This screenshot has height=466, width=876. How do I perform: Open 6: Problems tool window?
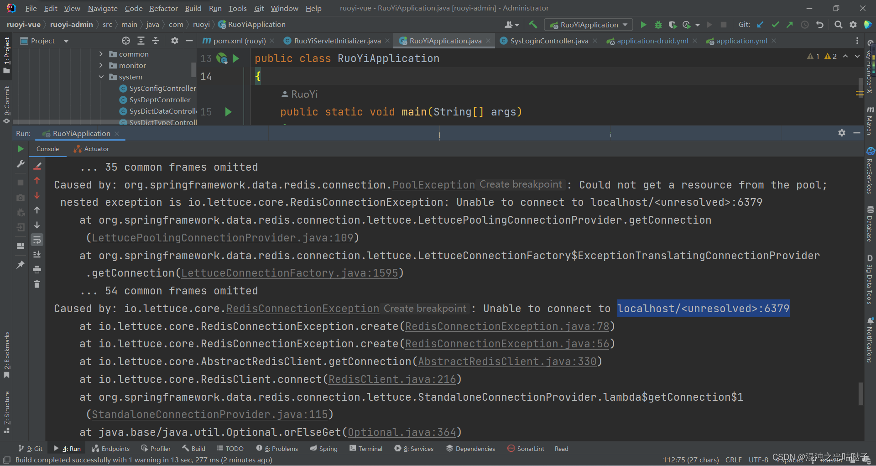pyautogui.click(x=277, y=449)
